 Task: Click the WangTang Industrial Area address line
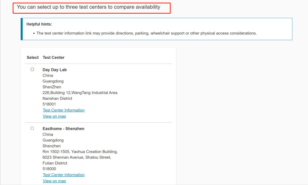(x=80, y=92)
